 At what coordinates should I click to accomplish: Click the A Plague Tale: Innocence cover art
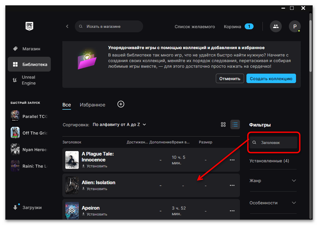(72, 160)
